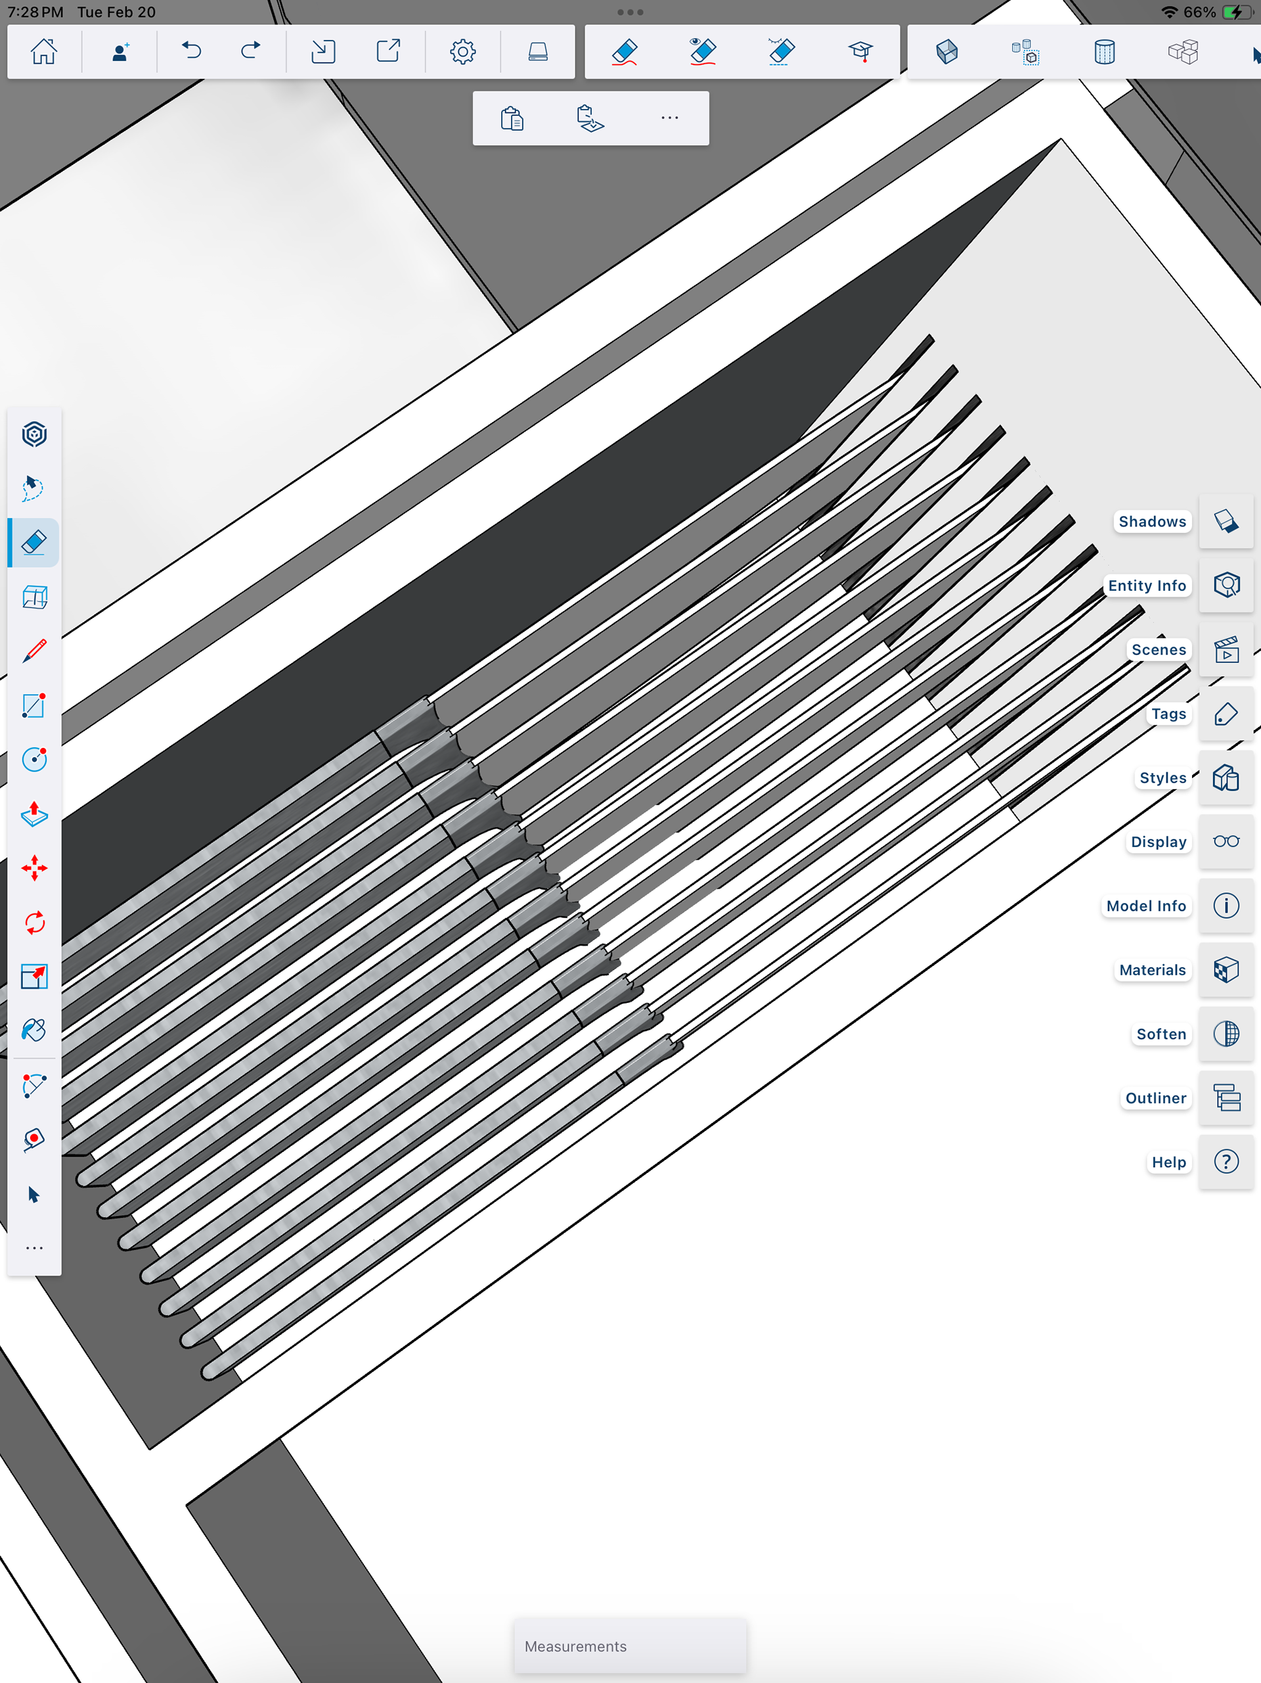1261x1683 pixels.
Task: Open the Import file icon
Action: tap(323, 52)
